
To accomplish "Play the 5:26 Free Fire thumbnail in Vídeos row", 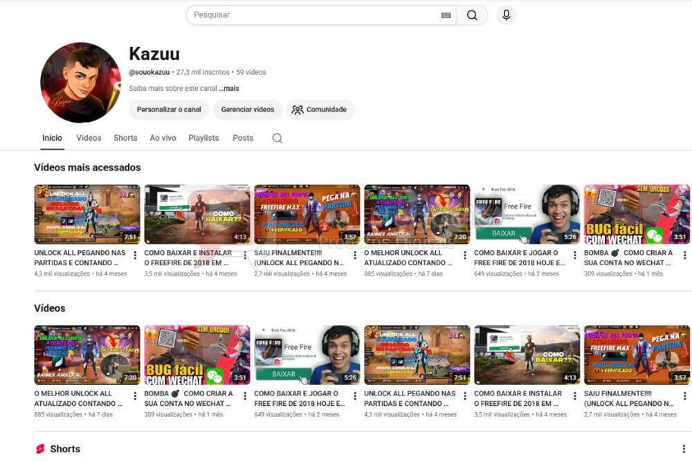I will tap(307, 355).
